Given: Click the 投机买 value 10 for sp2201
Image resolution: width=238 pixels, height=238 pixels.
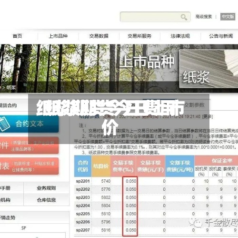Looking at the screenshot, I should click(206, 181).
